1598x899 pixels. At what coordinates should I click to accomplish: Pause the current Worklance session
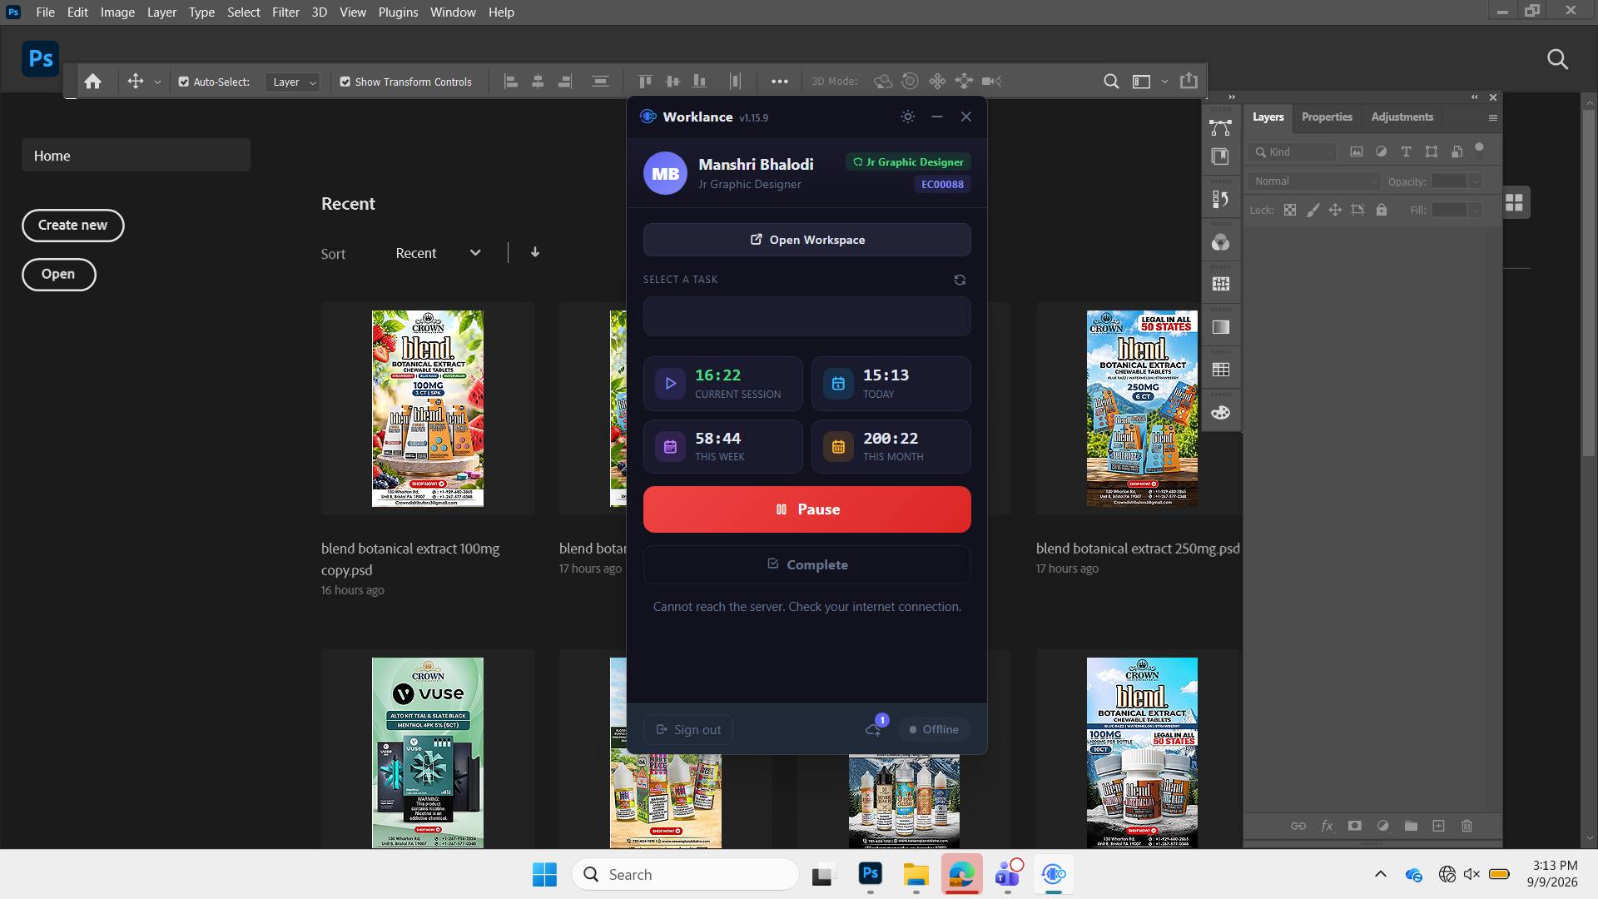806,509
